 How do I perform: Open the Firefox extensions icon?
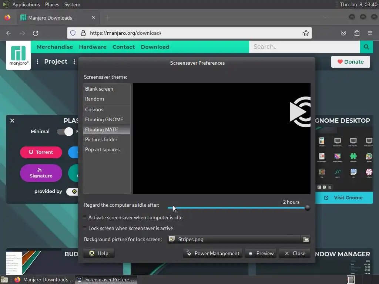pos(357,33)
